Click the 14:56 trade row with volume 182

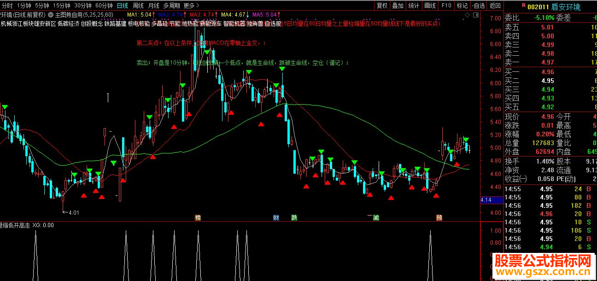550,205
